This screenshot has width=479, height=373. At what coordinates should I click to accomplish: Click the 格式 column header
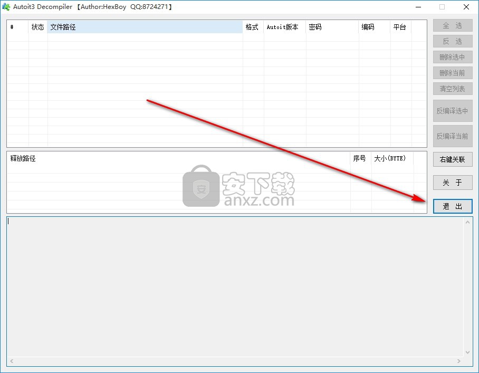pos(253,27)
